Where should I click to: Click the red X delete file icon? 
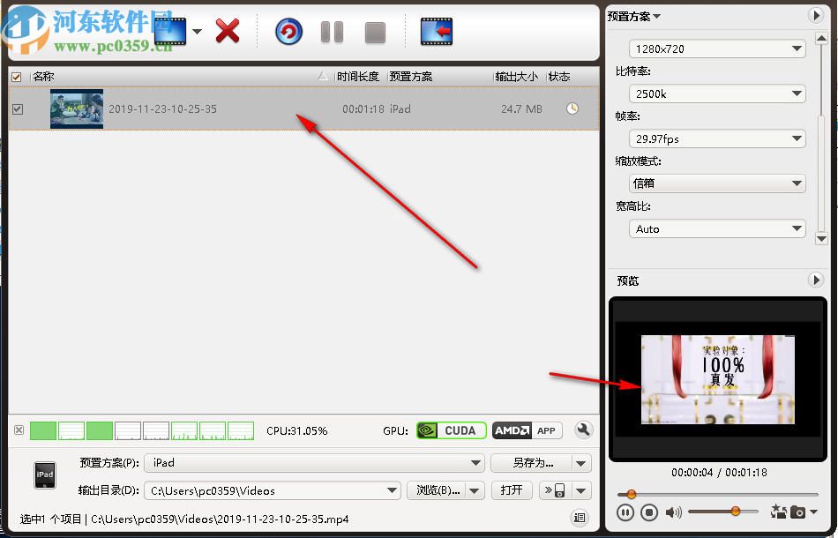[227, 31]
